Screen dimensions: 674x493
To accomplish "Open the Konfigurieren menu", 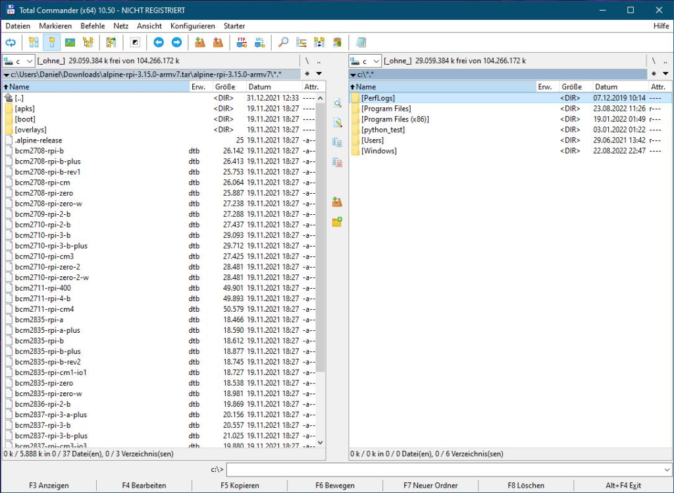I will point(193,26).
